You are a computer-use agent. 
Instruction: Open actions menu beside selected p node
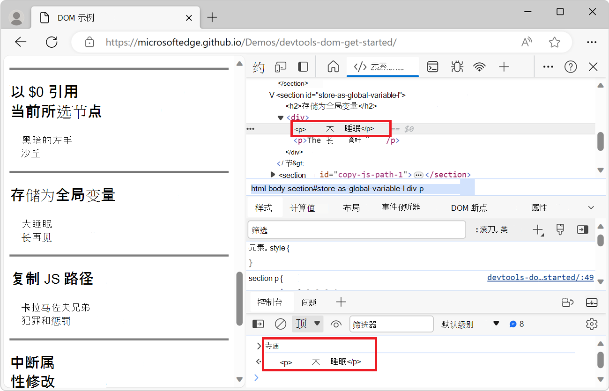coord(251,129)
